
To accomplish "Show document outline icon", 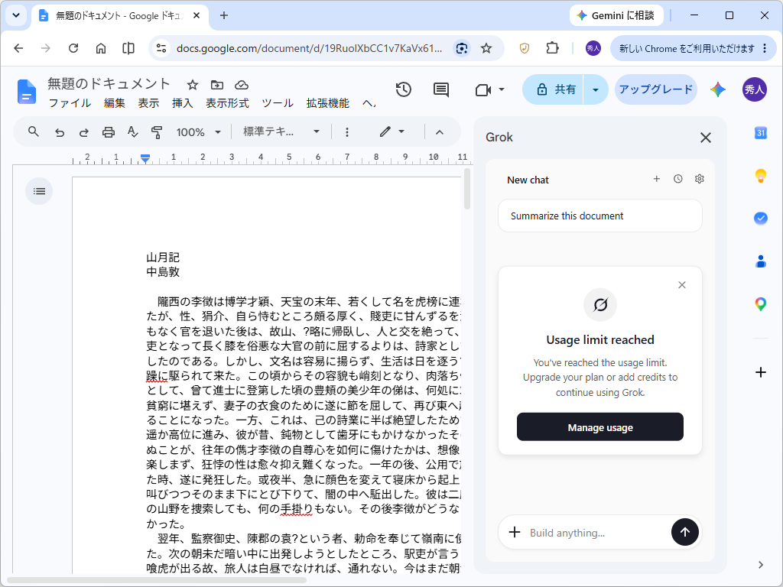I will [x=39, y=191].
